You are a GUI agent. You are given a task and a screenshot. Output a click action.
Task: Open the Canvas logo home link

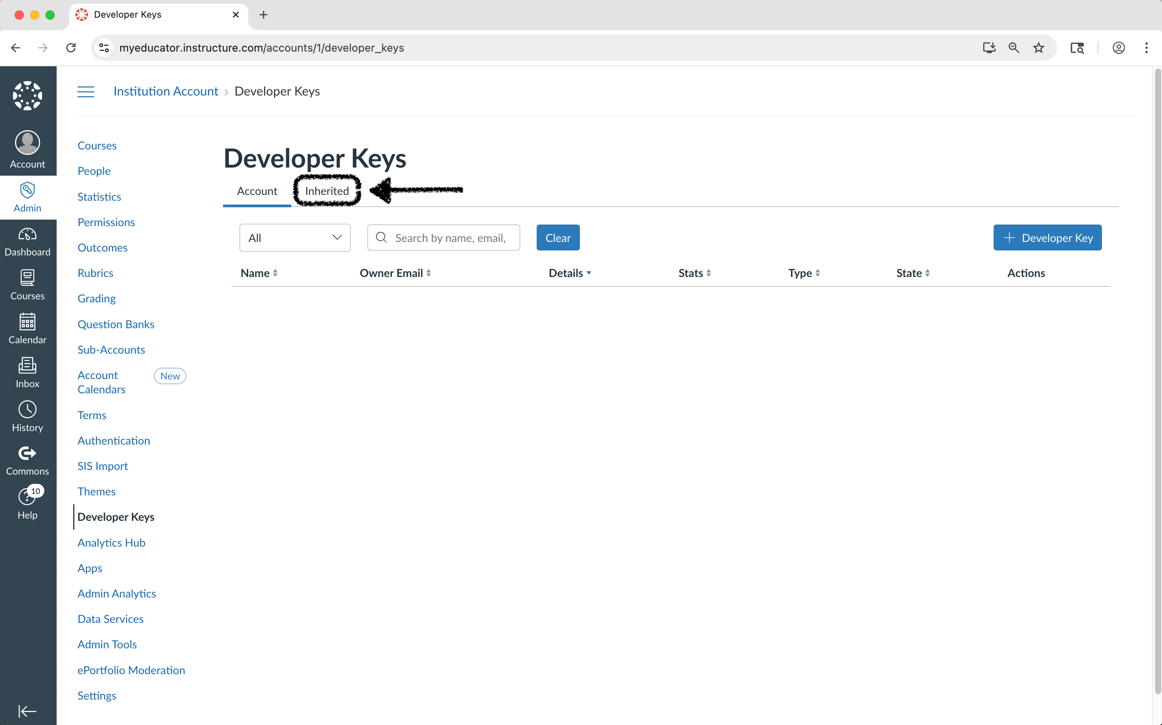27,96
